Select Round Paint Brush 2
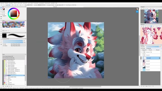162x91 pixels. click(14, 74)
